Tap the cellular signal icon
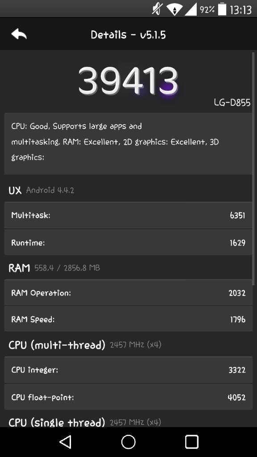 [191, 10]
